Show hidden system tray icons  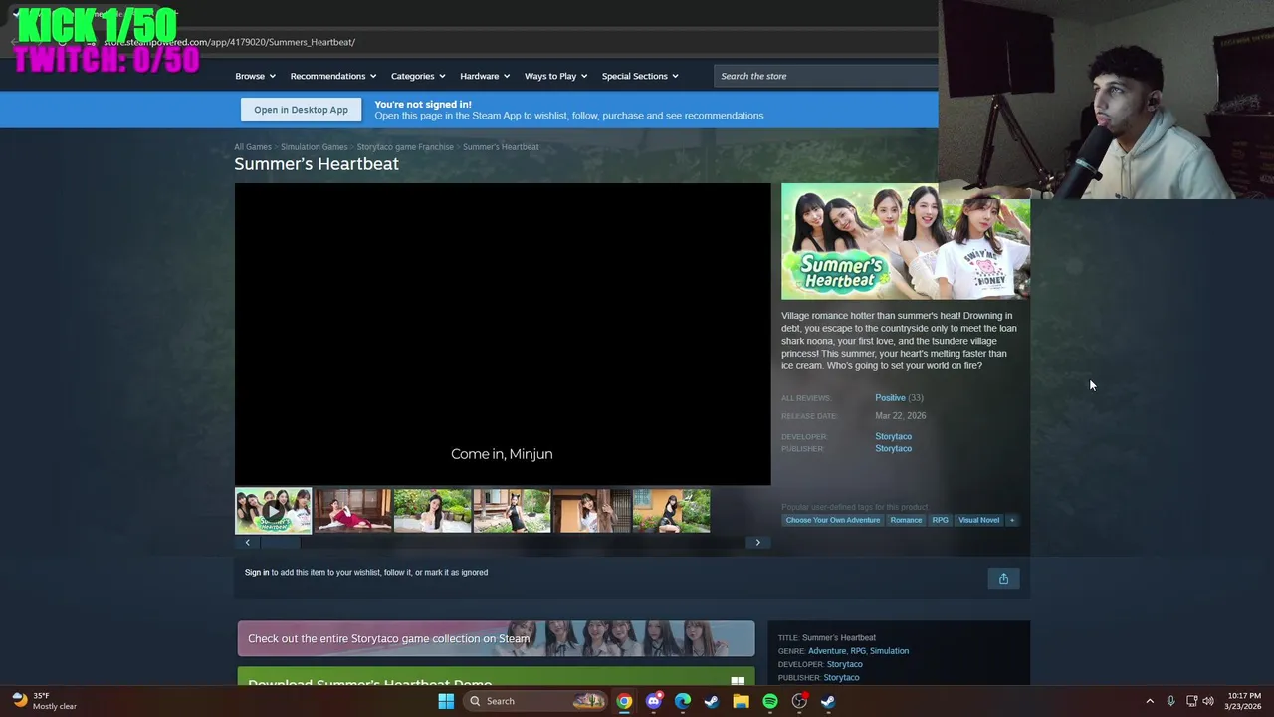[1150, 701]
